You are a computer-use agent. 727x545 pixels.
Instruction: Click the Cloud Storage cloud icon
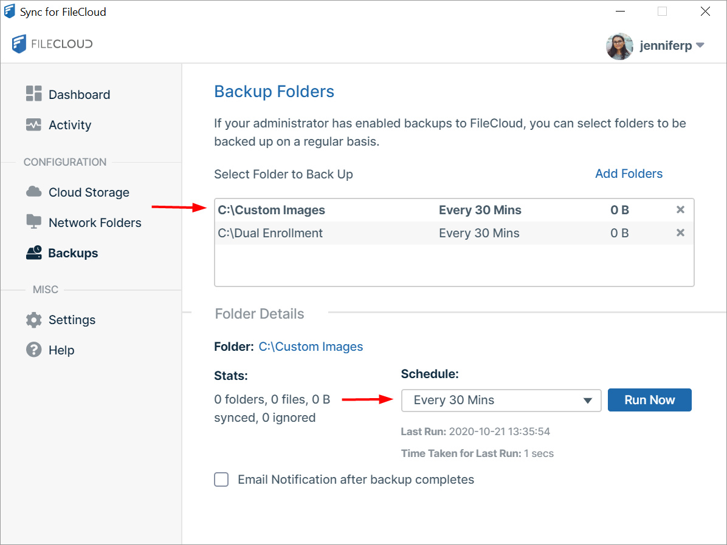[x=33, y=192]
